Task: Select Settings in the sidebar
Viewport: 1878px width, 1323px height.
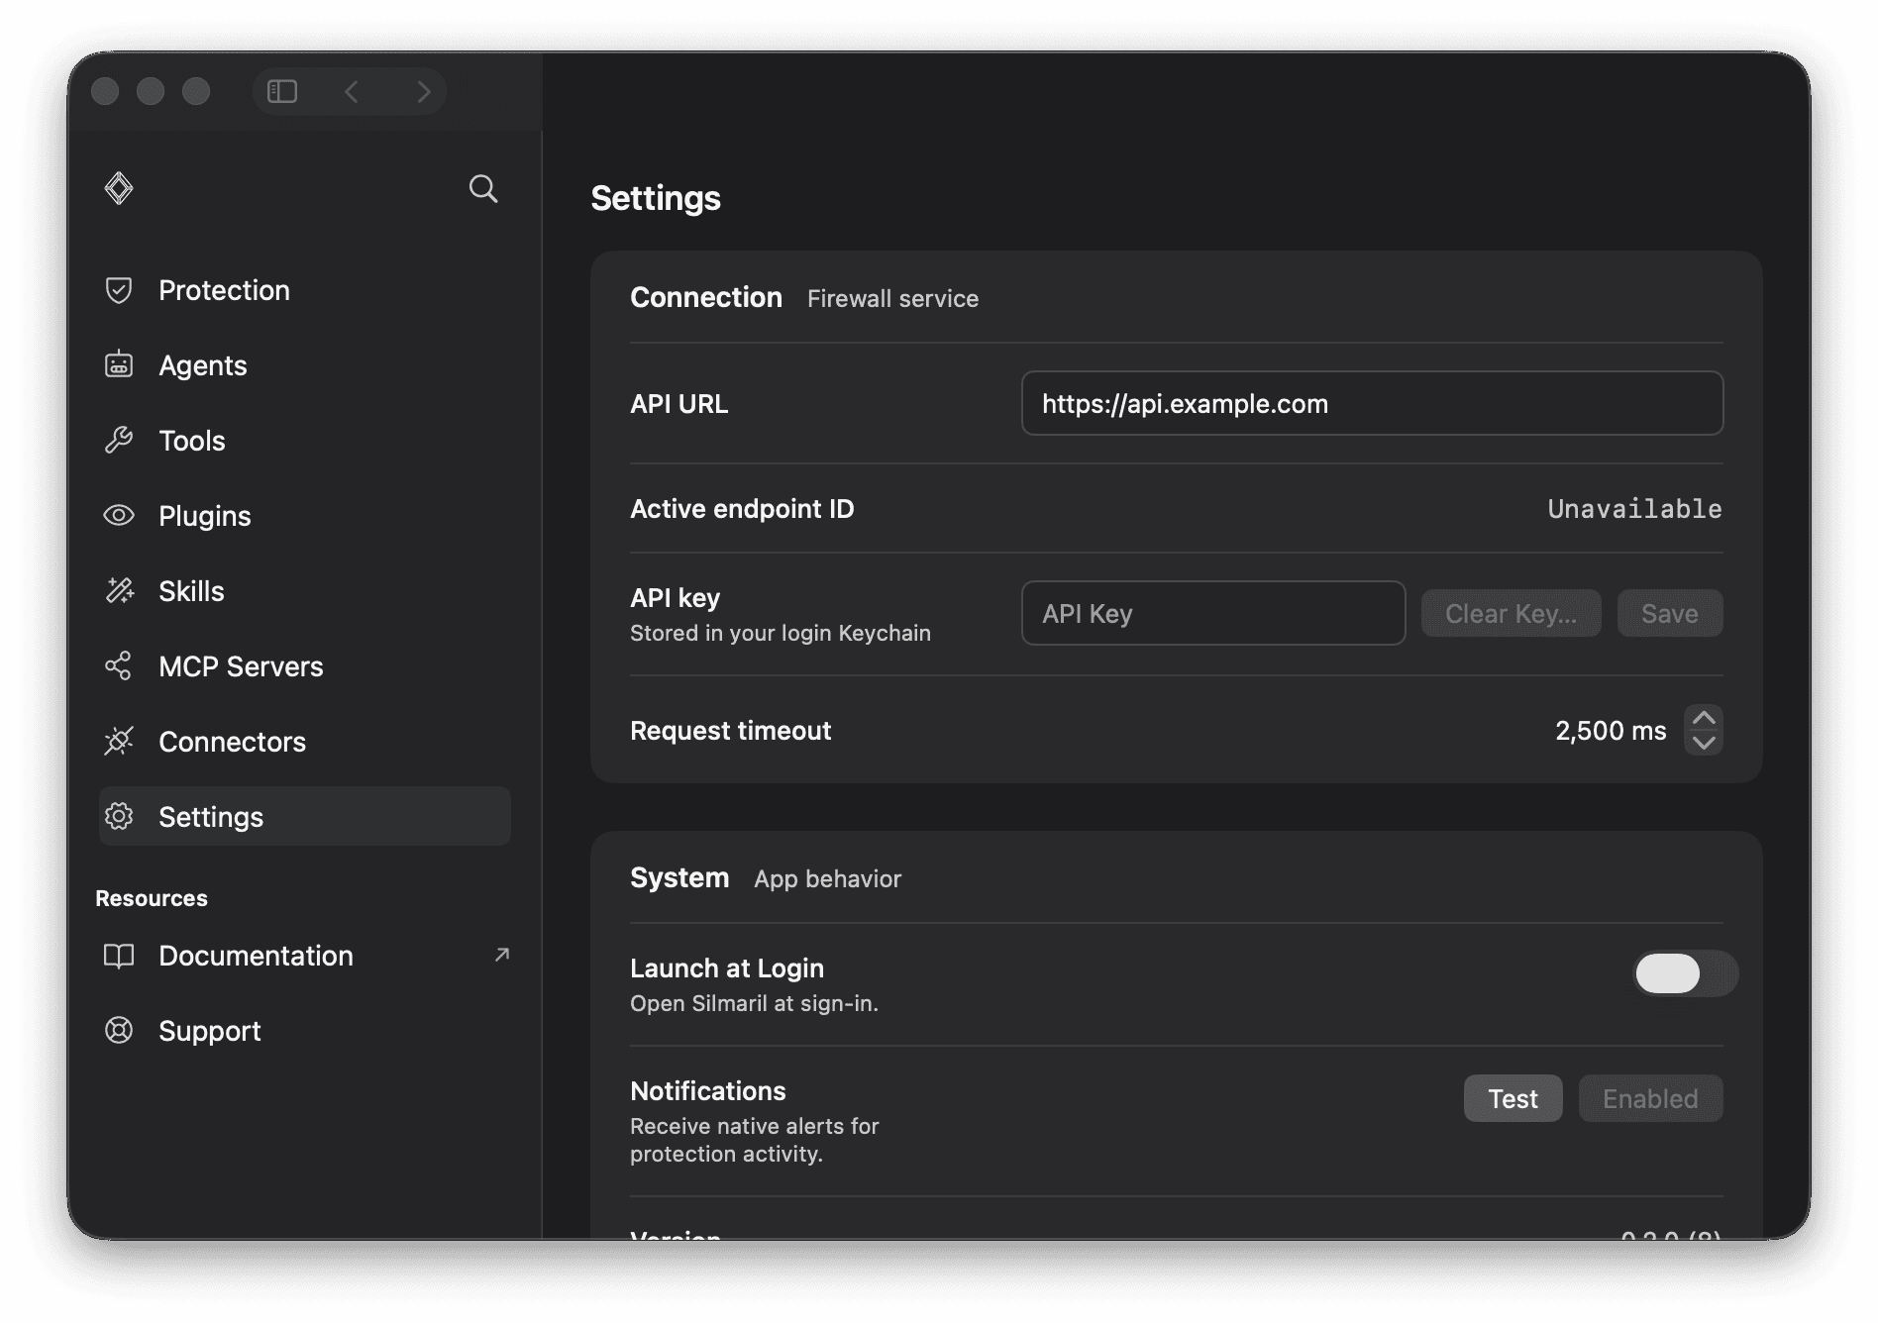Action: [x=305, y=817]
